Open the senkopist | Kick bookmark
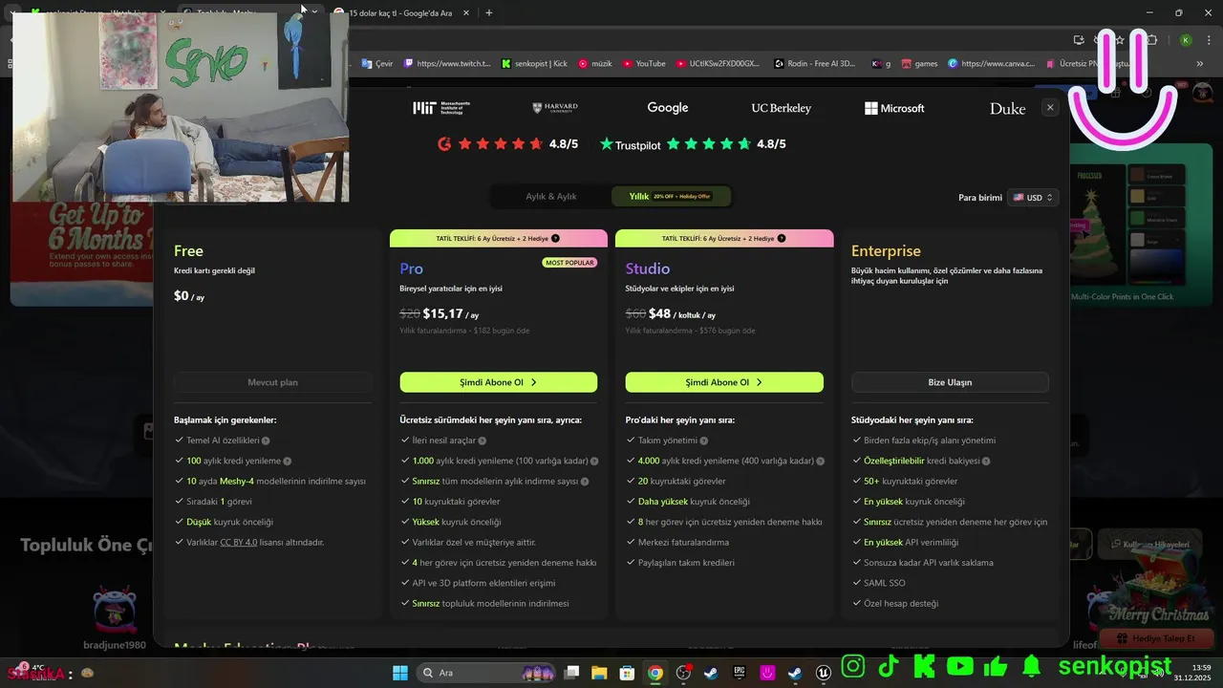This screenshot has width=1223, height=688. tap(535, 64)
